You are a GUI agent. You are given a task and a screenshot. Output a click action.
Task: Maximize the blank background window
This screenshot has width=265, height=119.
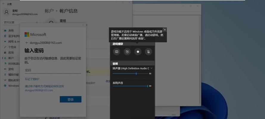pyautogui.click(x=190, y=6)
